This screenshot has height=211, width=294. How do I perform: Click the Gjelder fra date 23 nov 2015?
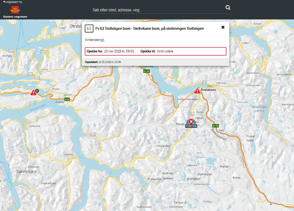119,51
